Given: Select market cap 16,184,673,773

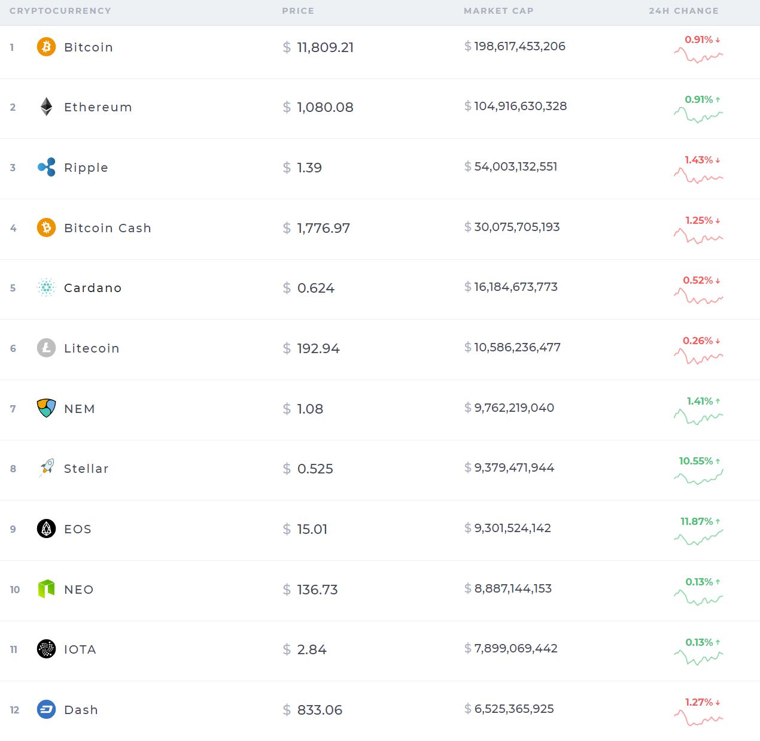Looking at the screenshot, I should (516, 287).
